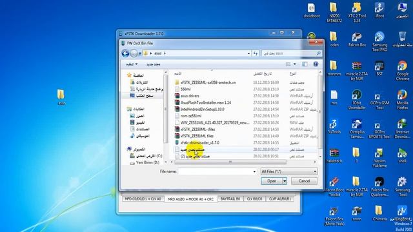413x232 pixels.
Task: Open the N9200 MTK6572 desktop folder
Action: [x=334, y=12]
